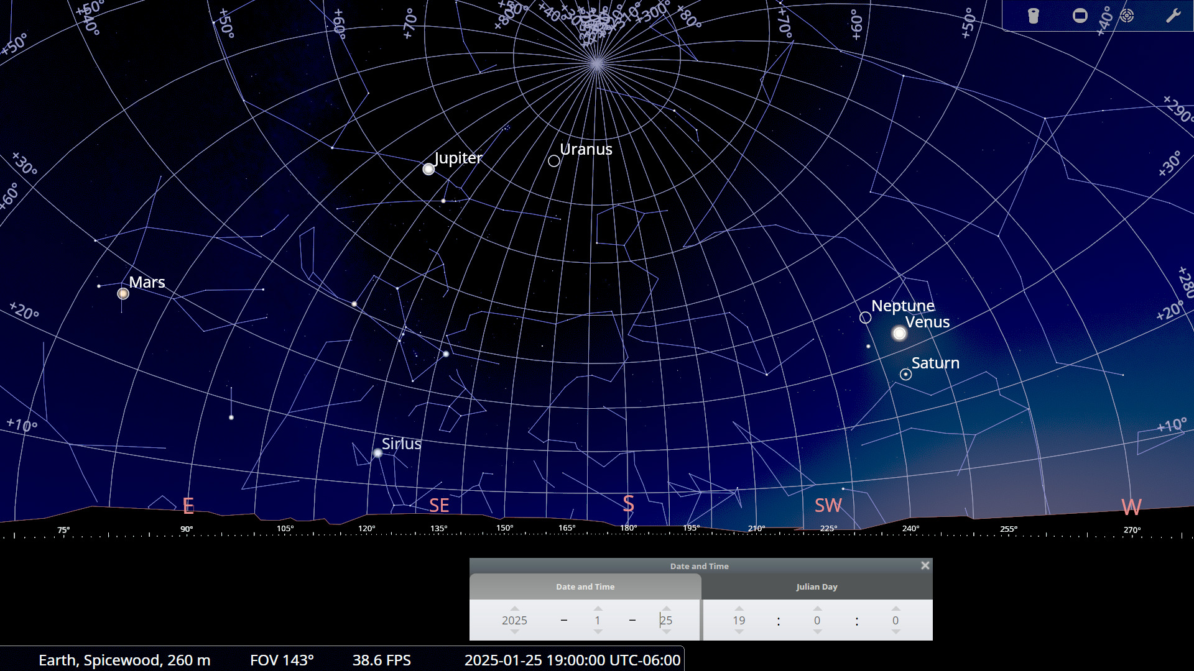
Task: Select the Mars planet marker
Action: 123,294
